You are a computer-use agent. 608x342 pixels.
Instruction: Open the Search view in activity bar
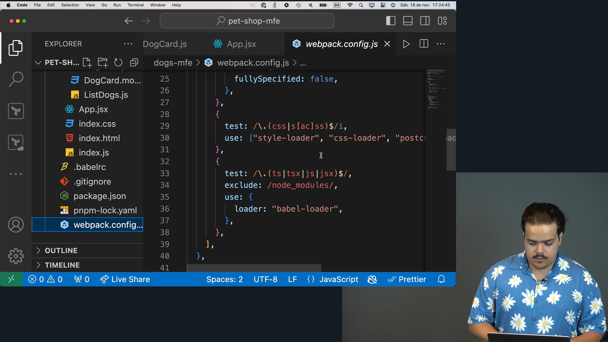(16, 79)
